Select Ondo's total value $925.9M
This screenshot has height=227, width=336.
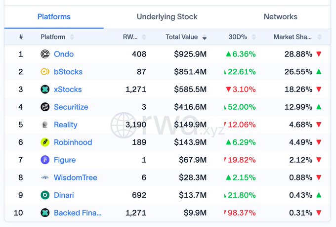(190, 54)
